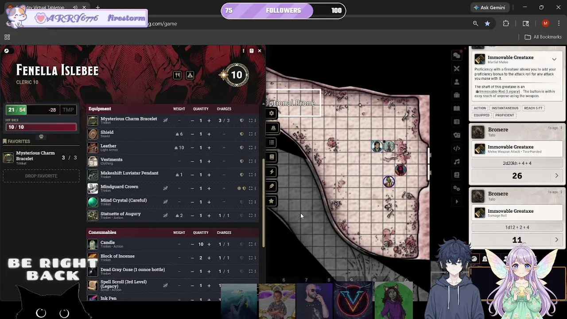Use Statuette of Augury item icon
Viewport: 567px width, 319px height.
pos(93,215)
